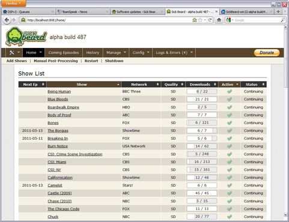Viewport: 289px width, 222px height.
Task: Click the browser home icon
Action: click(219, 20)
